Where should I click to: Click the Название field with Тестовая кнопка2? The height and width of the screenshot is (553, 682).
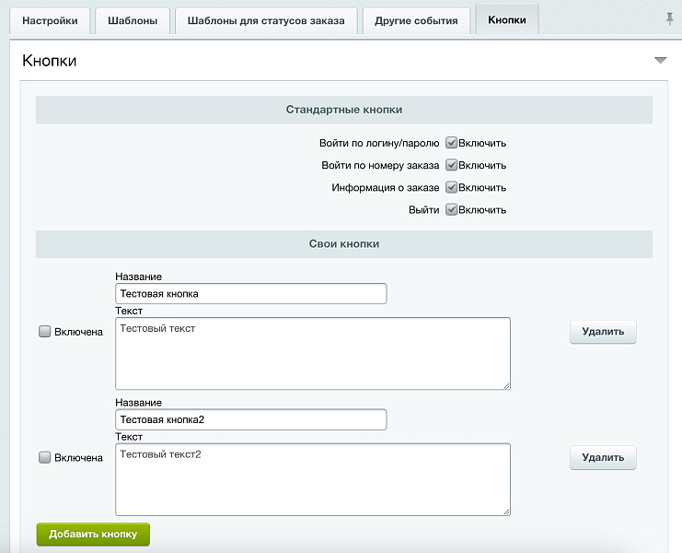250,419
